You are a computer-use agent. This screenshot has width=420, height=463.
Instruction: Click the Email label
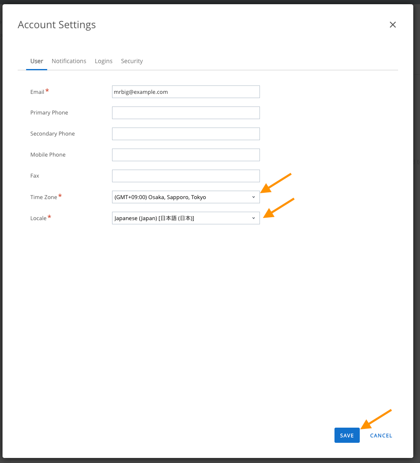pyautogui.click(x=37, y=92)
